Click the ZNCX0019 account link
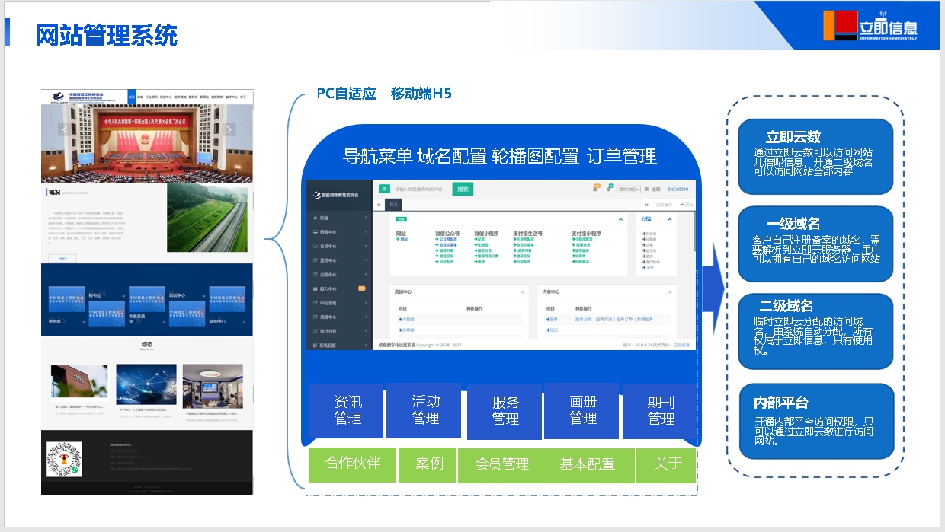The height and width of the screenshot is (532, 945). point(678,189)
